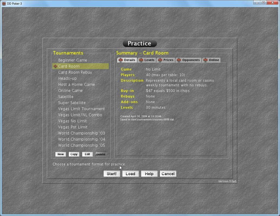Cancel the practice dialog
280x216 pixels.
point(168,174)
